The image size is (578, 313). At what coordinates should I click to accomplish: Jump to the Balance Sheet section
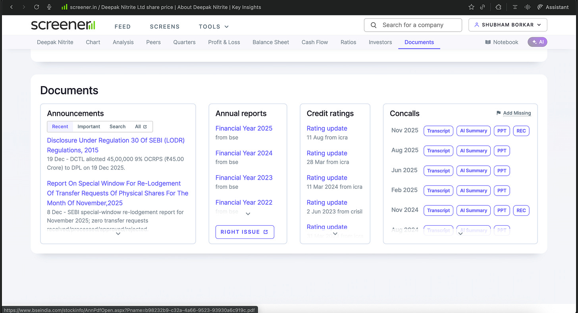click(271, 42)
